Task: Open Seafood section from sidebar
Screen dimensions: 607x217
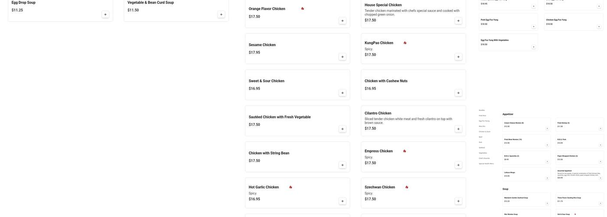Action: tap(482, 148)
